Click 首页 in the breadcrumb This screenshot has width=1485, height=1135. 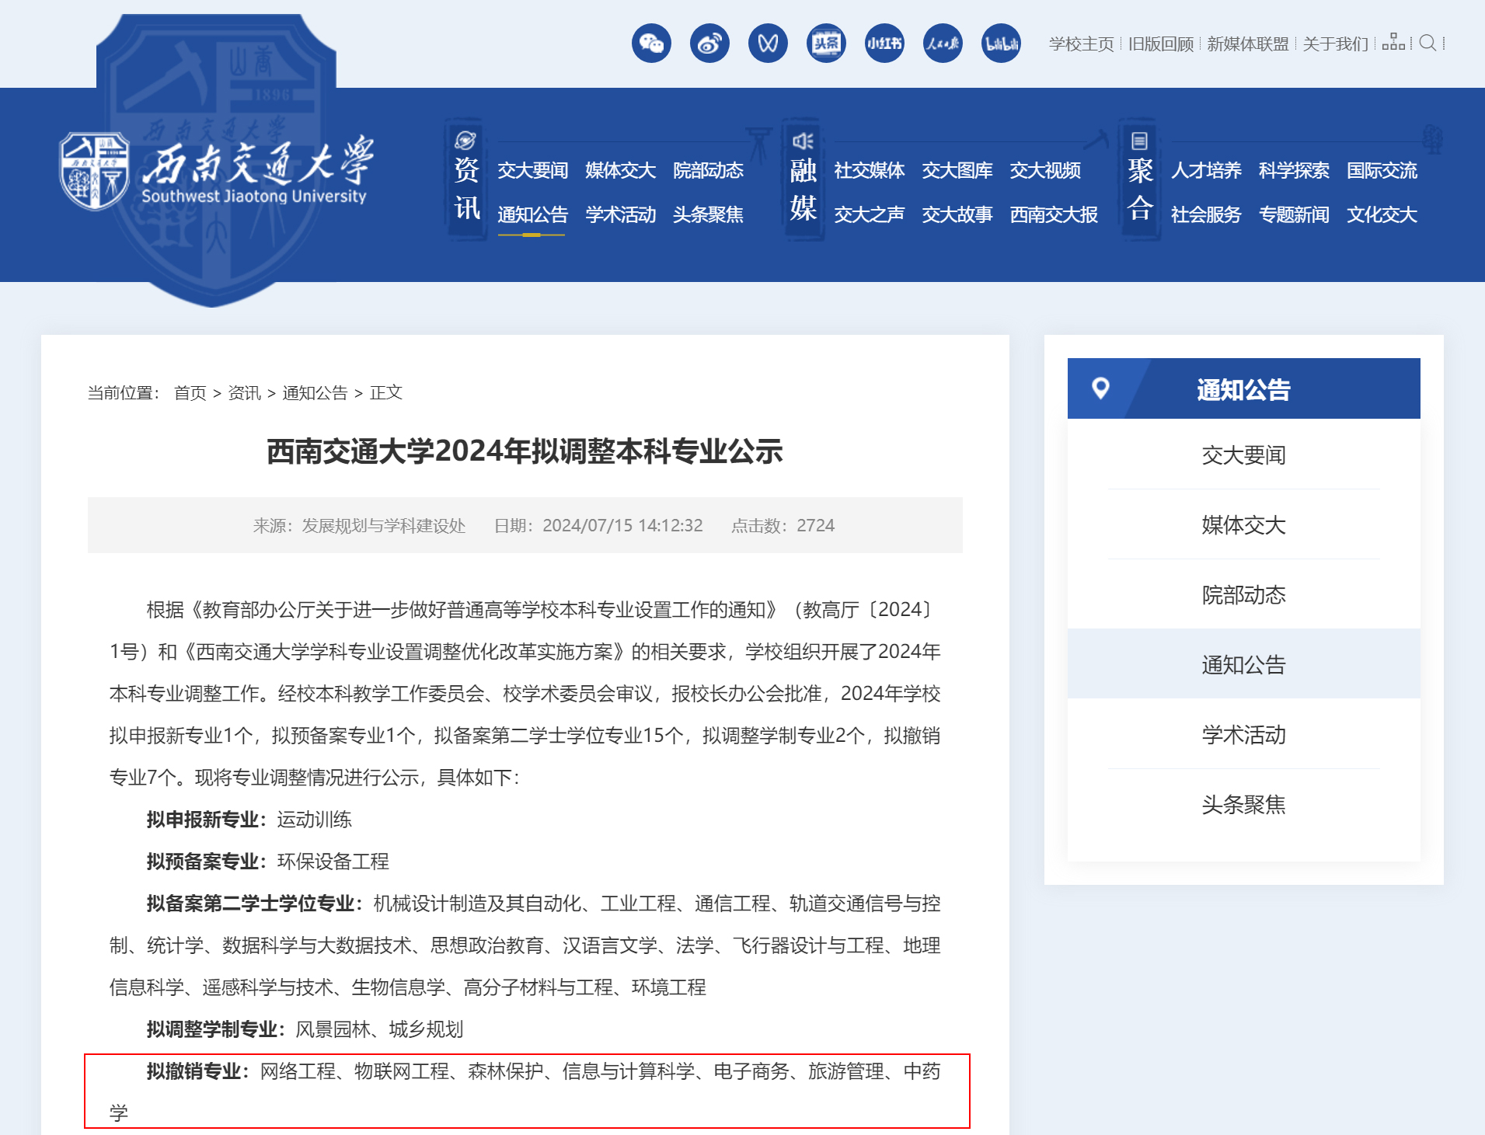click(190, 393)
